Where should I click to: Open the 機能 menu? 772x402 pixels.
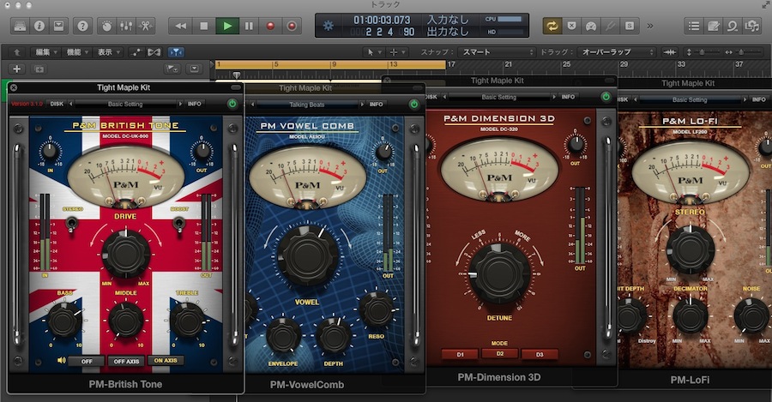tap(77, 51)
